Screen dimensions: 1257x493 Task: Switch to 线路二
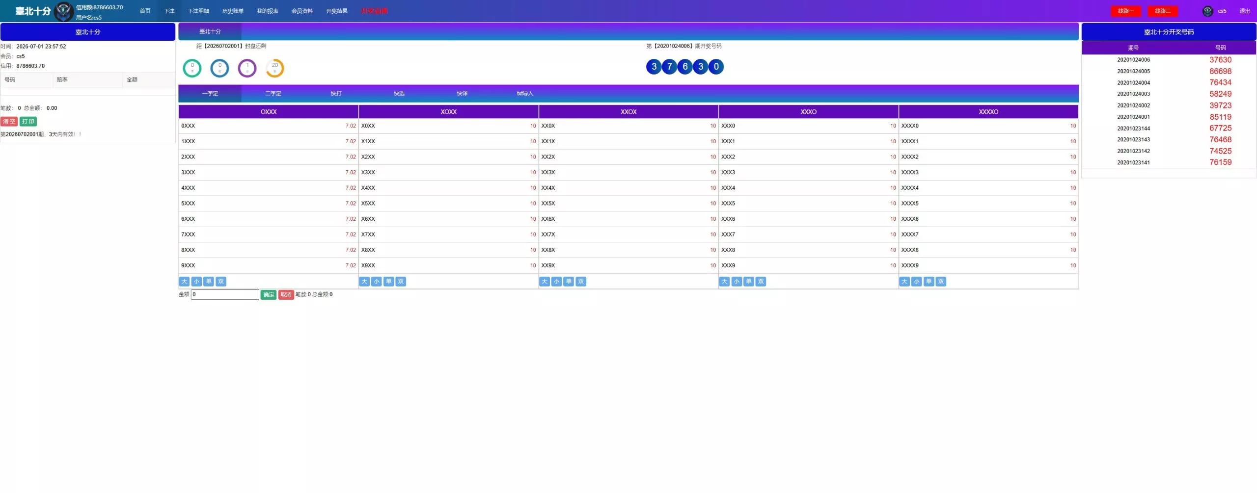pyautogui.click(x=1163, y=11)
